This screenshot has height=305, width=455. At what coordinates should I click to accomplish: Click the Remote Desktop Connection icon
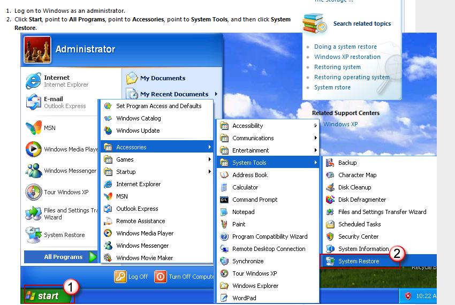(x=224, y=249)
